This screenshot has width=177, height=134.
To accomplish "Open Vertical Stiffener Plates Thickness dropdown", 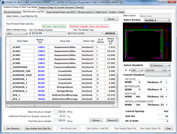I will click(164, 105).
